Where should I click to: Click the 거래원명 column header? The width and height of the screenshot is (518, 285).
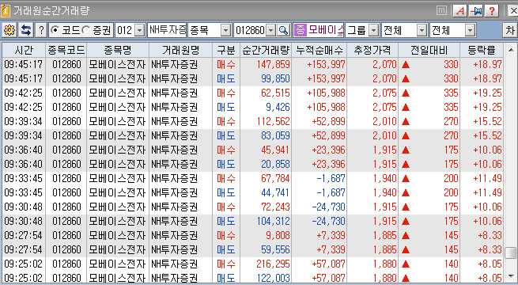coord(180,50)
